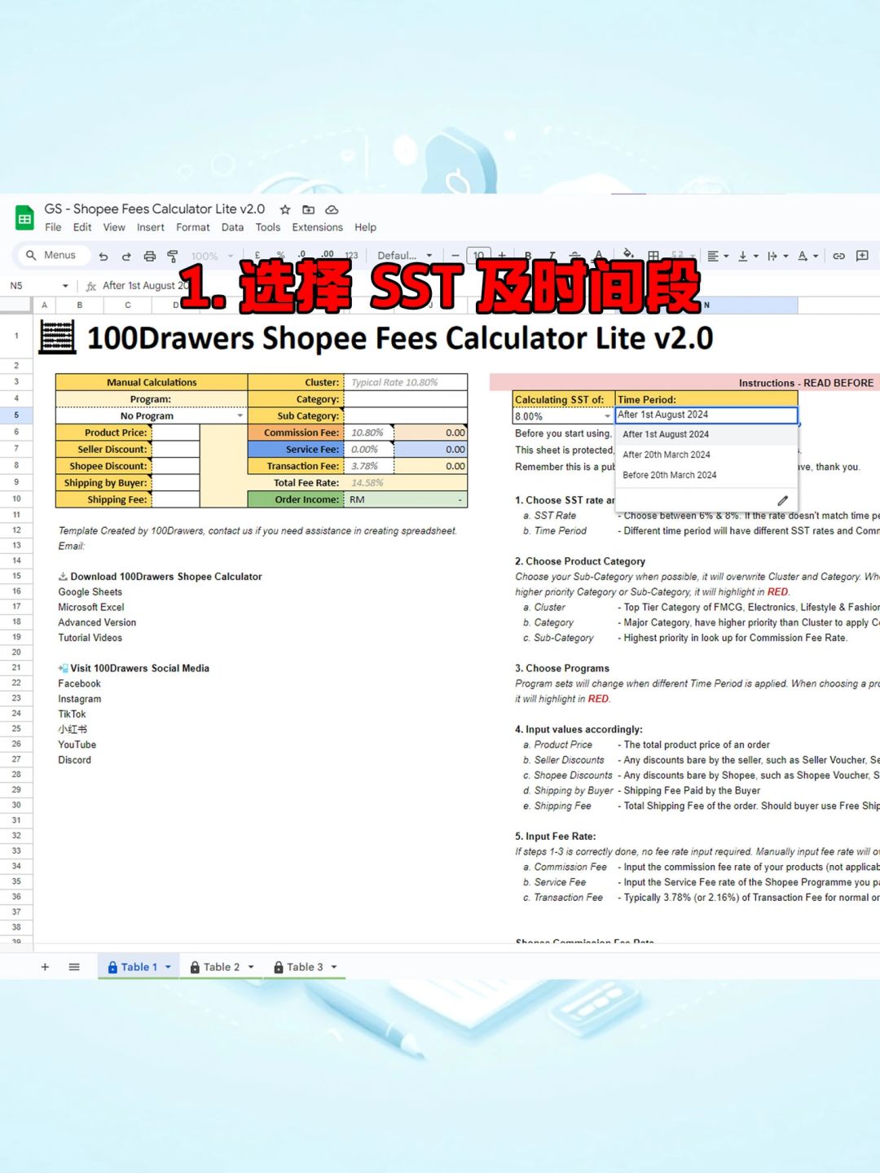Click the add new sheet plus button

46,967
